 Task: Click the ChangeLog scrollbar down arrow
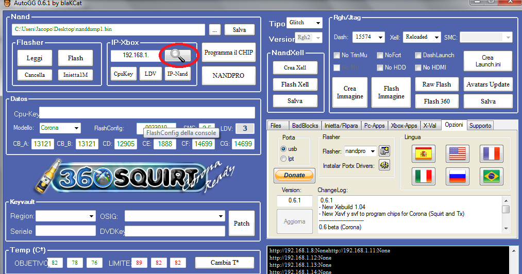point(506,228)
